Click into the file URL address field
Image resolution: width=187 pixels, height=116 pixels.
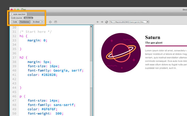coord(128,22)
